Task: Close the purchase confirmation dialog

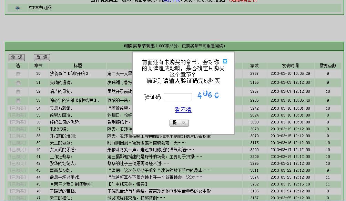Action: click(225, 61)
